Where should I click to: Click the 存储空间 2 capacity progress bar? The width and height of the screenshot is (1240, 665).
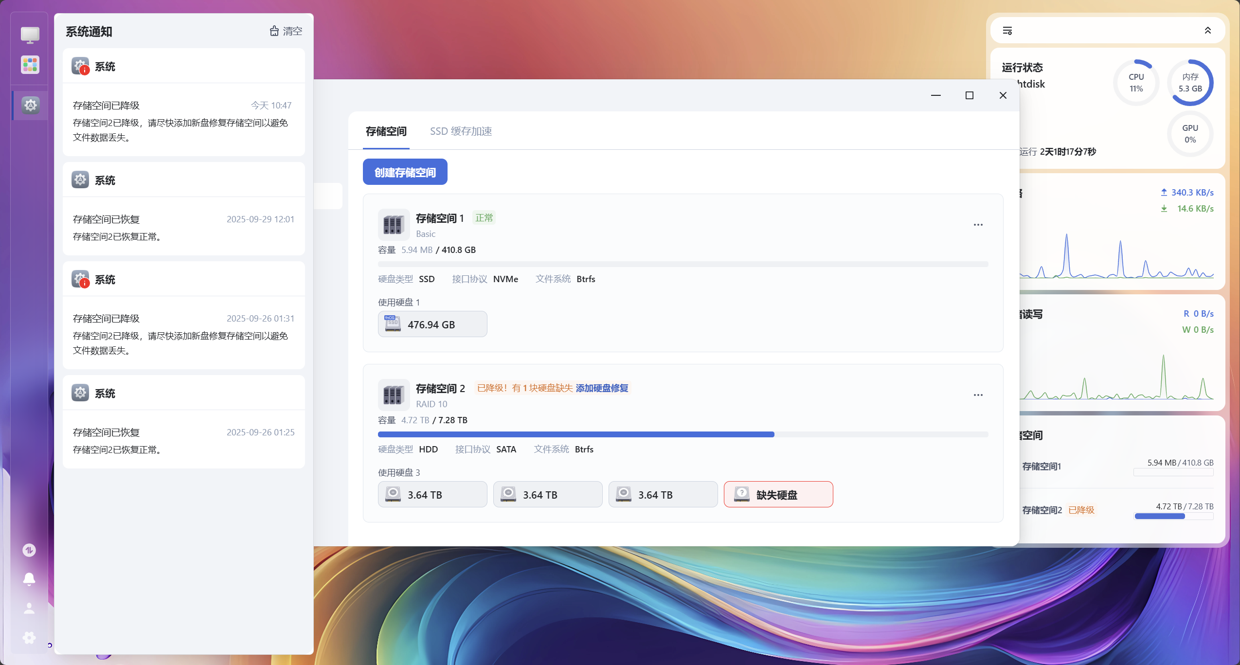tap(683, 434)
